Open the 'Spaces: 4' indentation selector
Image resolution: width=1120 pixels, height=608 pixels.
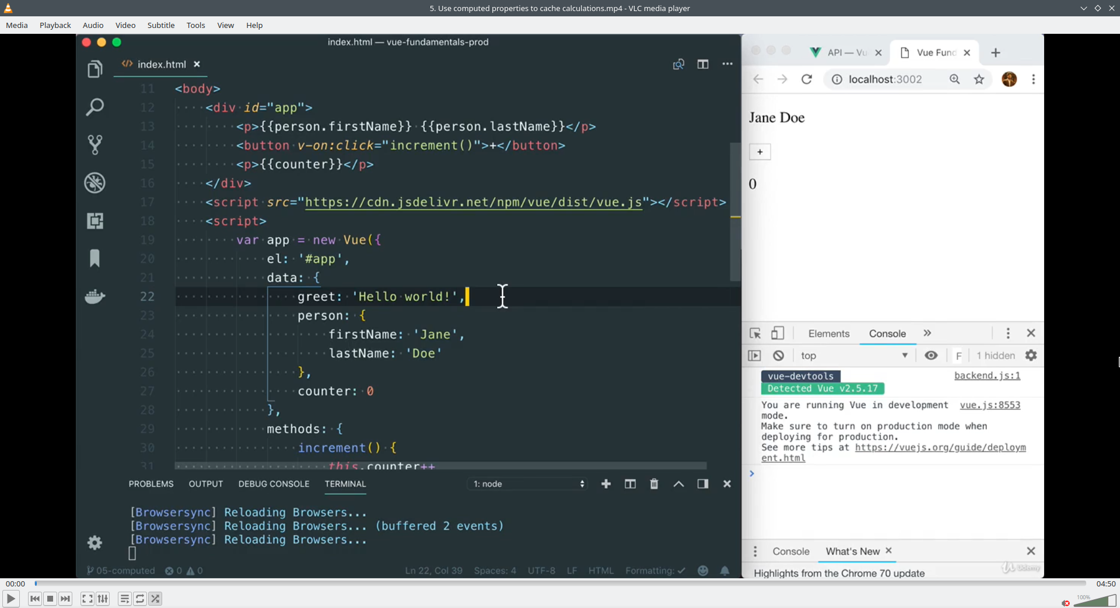pos(495,571)
